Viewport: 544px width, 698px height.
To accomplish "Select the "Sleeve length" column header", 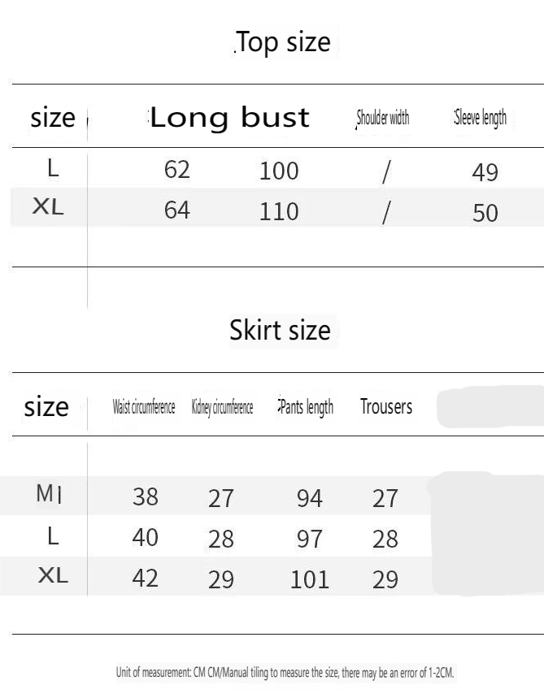I will click(x=481, y=118).
